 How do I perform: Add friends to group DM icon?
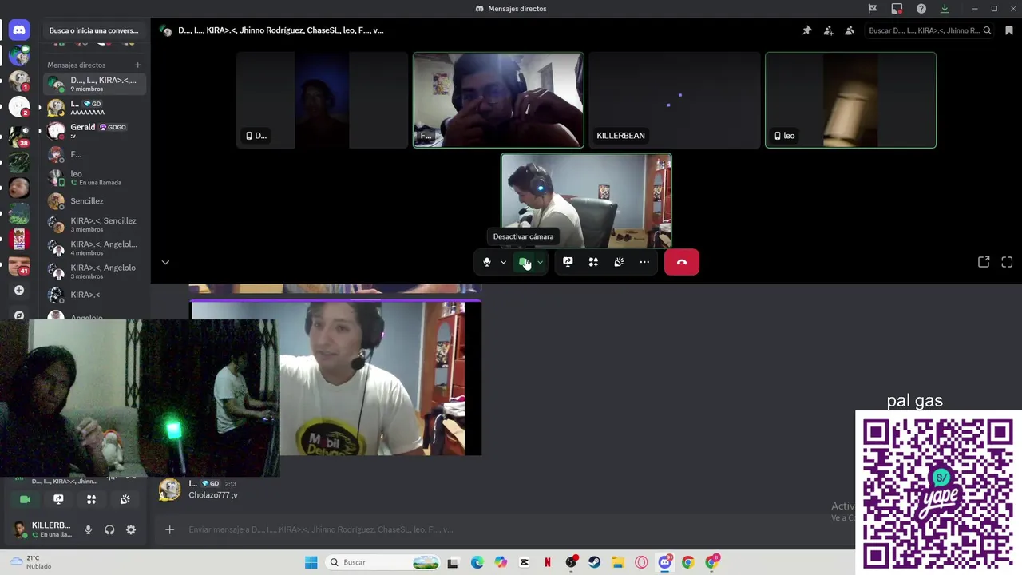pyautogui.click(x=828, y=30)
